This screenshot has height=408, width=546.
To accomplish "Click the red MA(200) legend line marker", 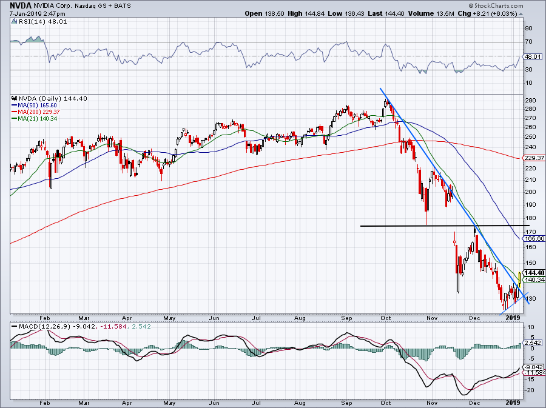I will tap(14, 112).
